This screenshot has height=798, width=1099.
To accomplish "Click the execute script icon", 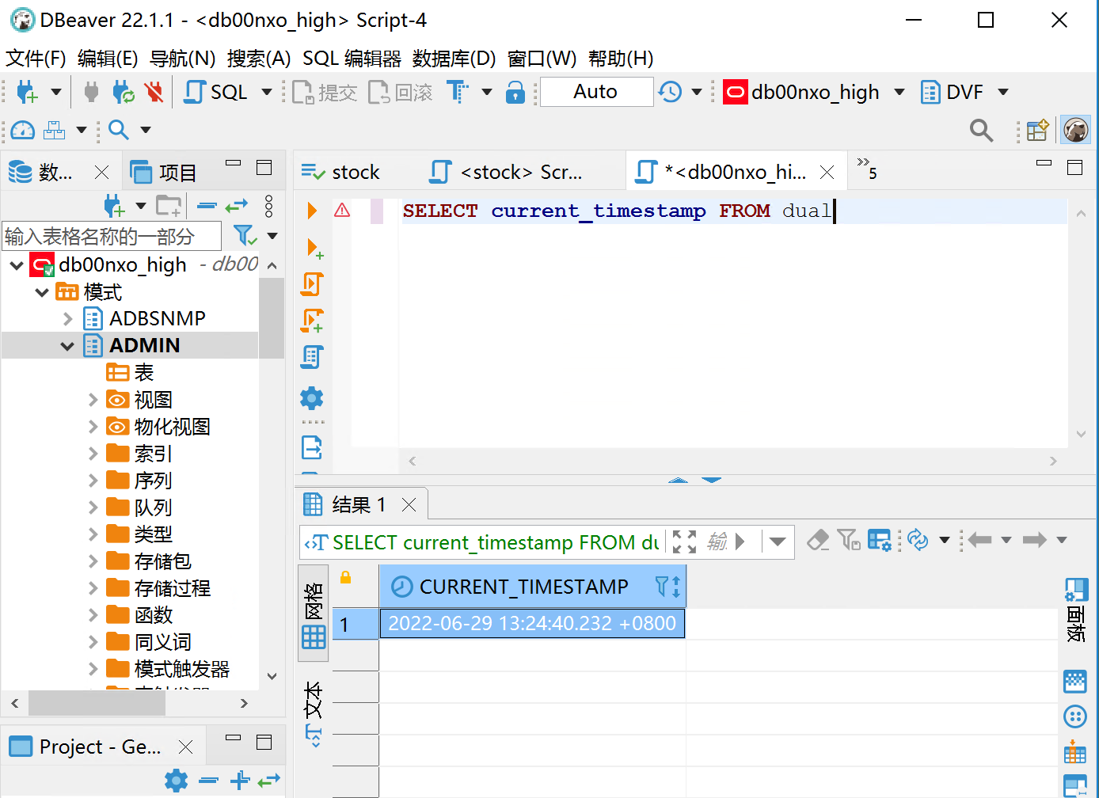I will coord(312,284).
